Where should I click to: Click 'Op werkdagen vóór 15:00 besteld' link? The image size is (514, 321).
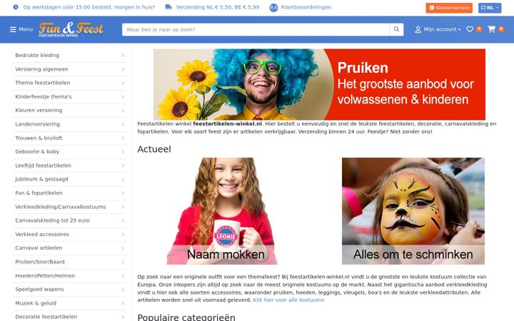tap(89, 7)
